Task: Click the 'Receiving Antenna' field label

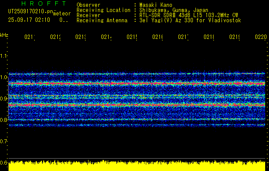Action: point(102,20)
